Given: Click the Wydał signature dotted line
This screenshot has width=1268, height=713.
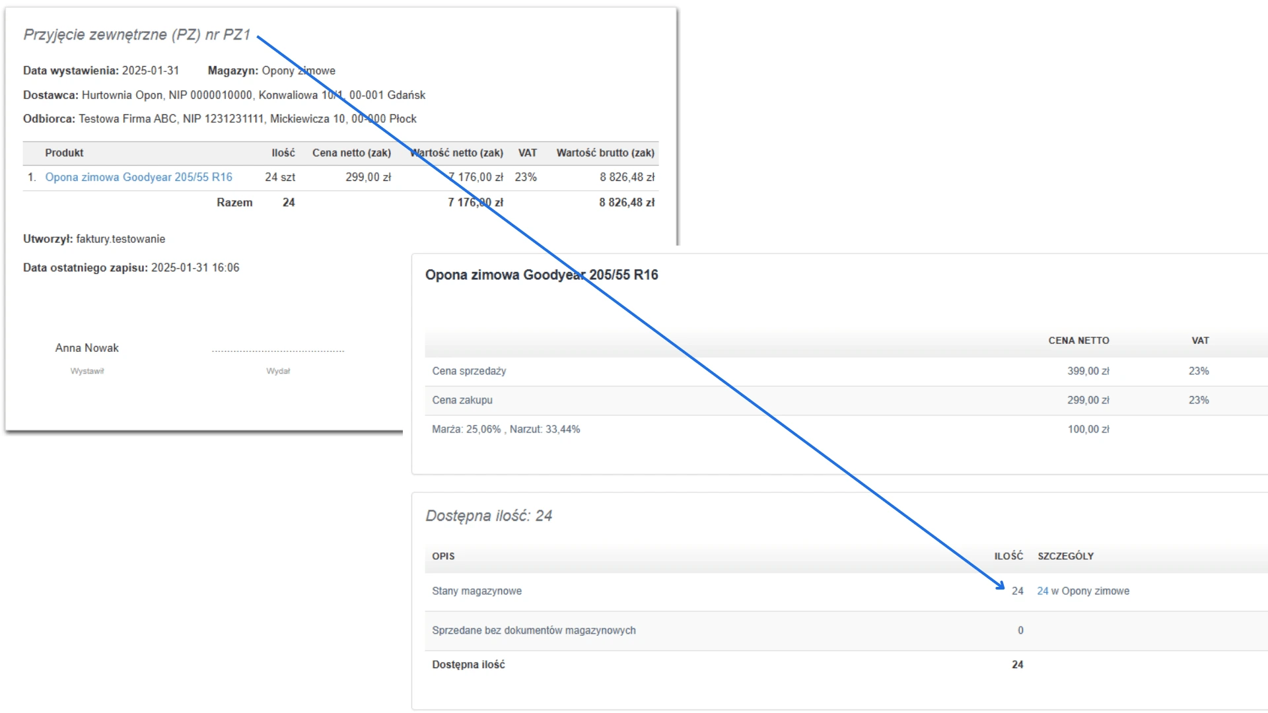Looking at the screenshot, I should pos(278,351).
